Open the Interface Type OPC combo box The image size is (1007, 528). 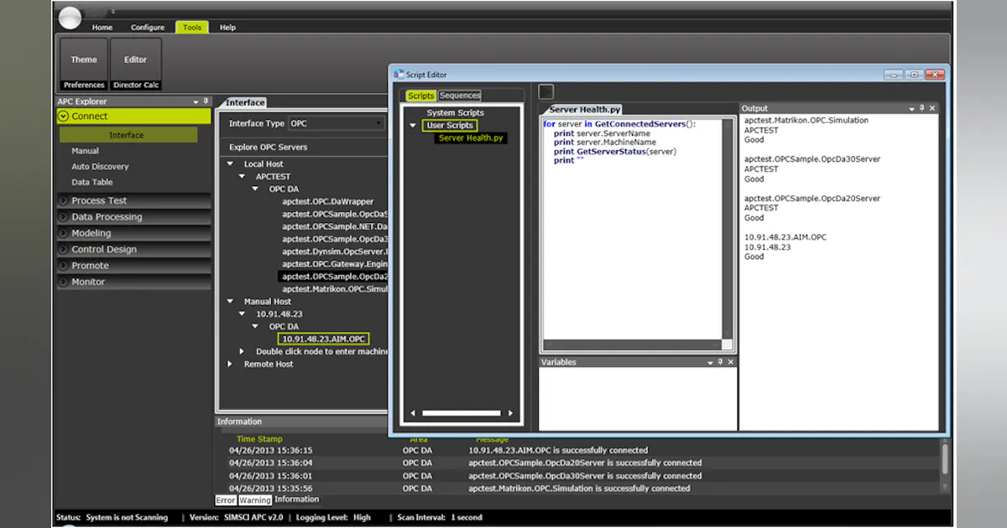(x=336, y=123)
